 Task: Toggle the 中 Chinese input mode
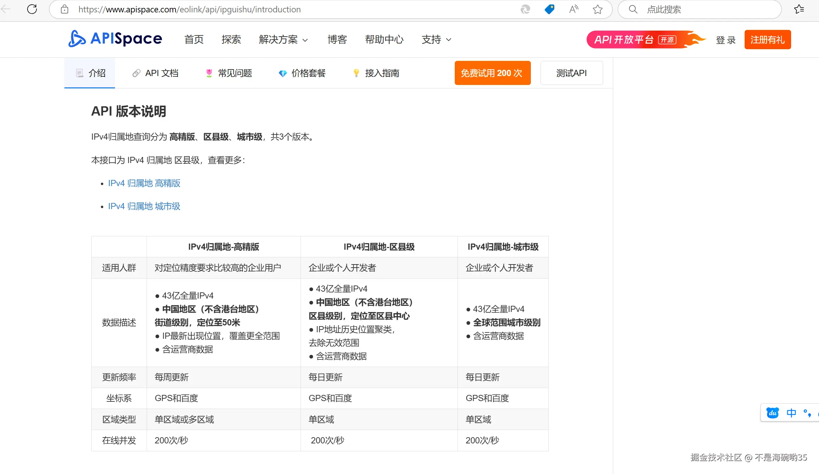click(791, 412)
